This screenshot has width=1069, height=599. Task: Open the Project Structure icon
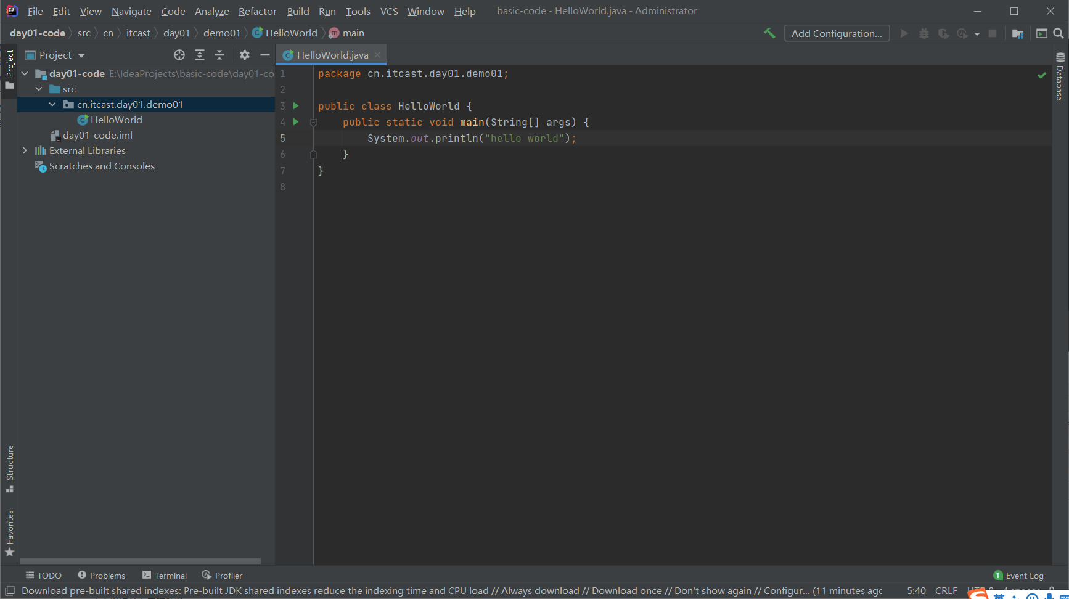click(1018, 33)
